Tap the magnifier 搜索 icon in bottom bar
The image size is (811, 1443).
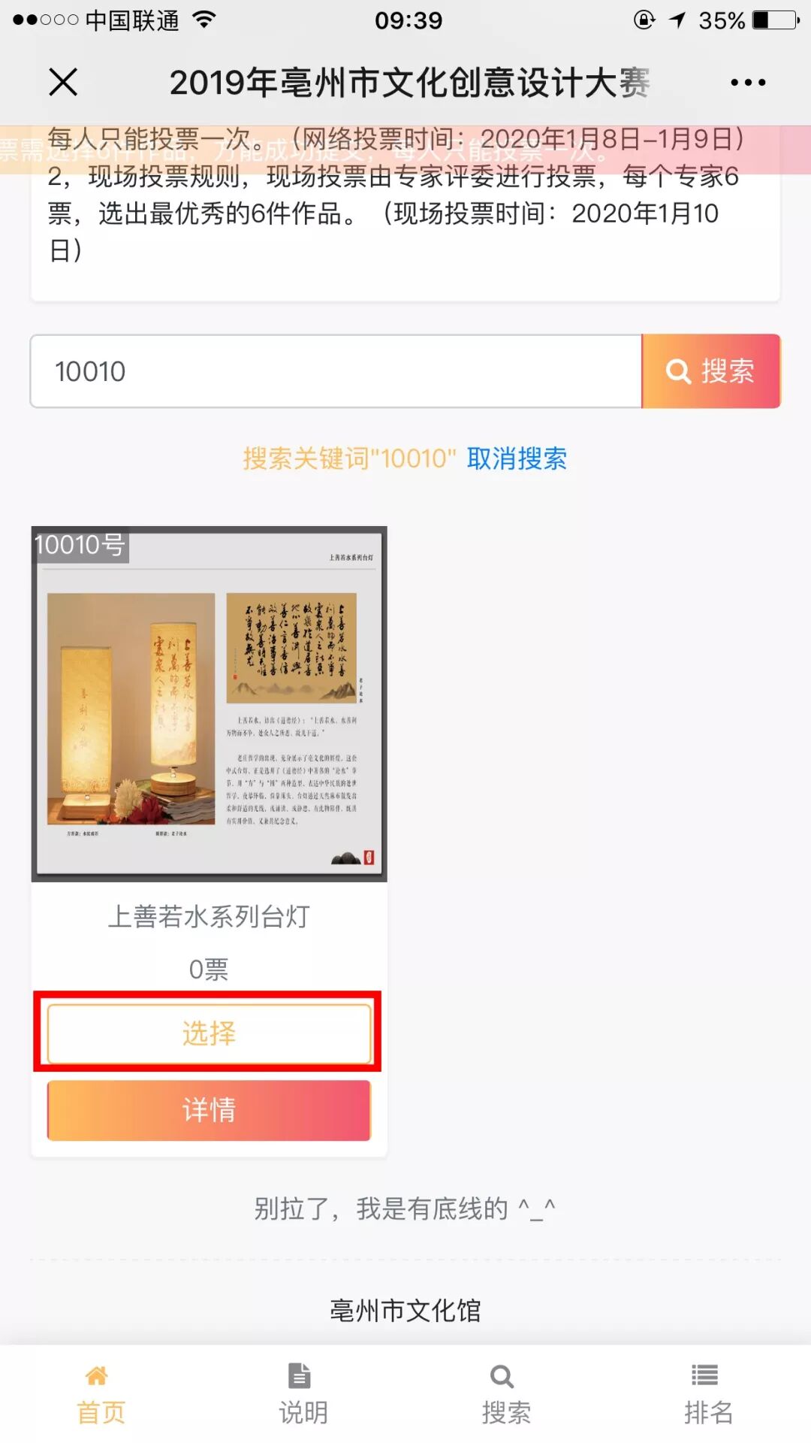(x=502, y=1376)
